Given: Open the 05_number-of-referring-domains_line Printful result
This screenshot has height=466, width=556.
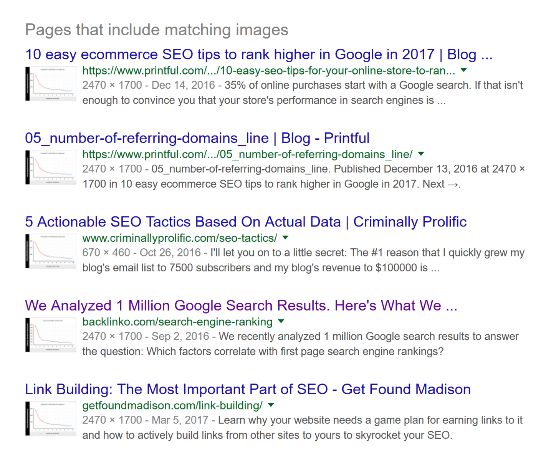Looking at the screenshot, I should [197, 138].
